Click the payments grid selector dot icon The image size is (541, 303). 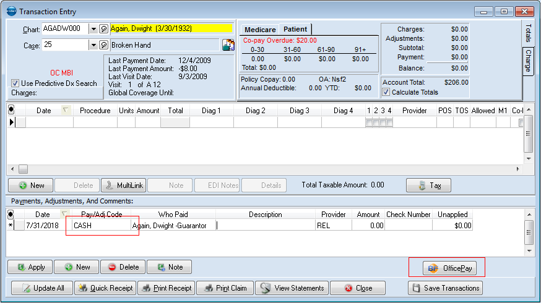coord(11,215)
